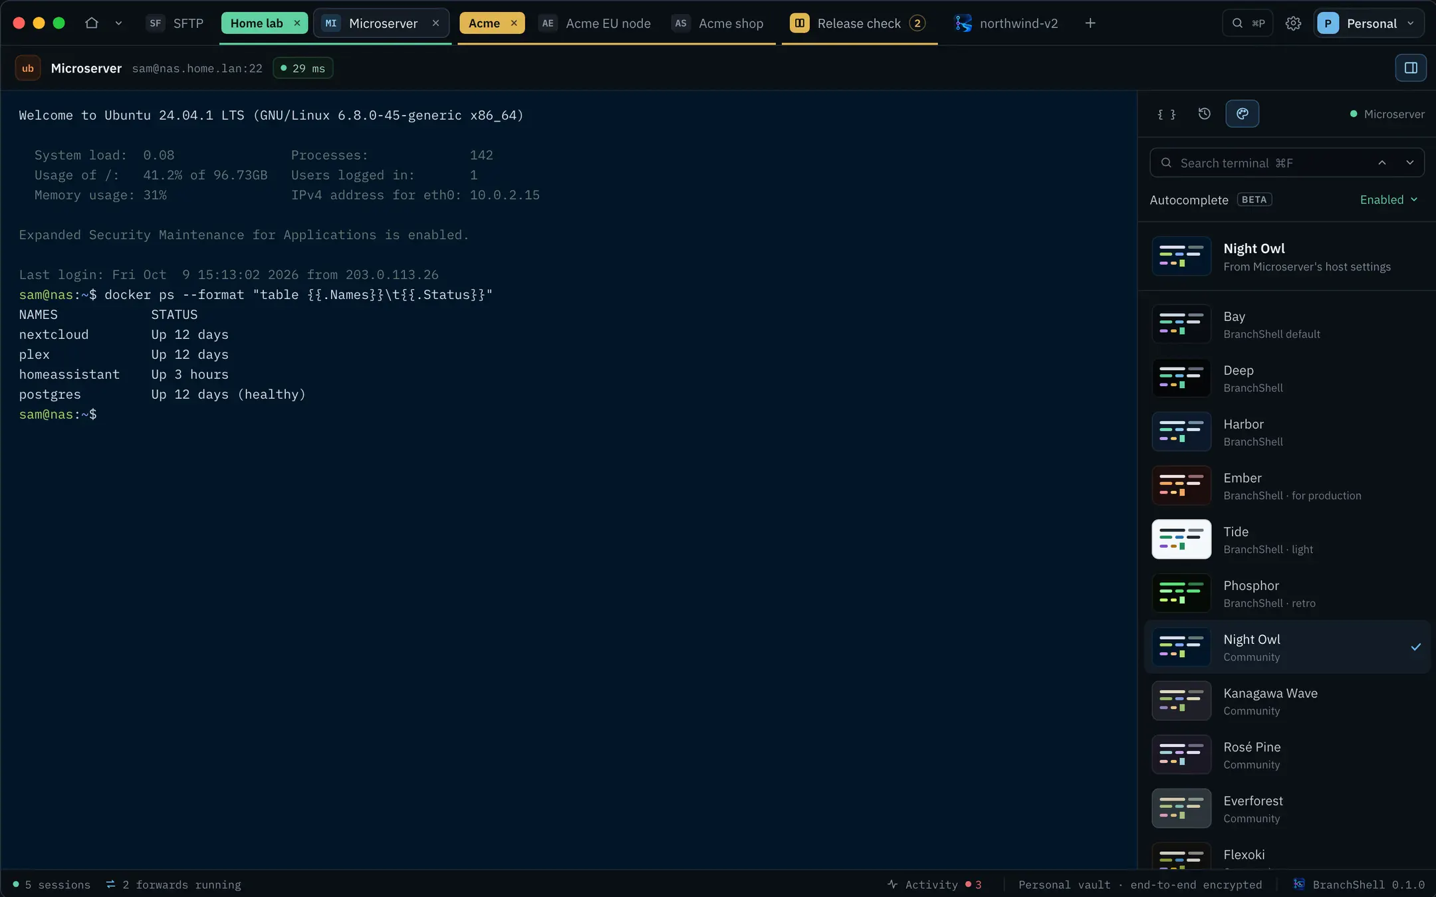Select the theme palette icon
The width and height of the screenshot is (1436, 897).
point(1242,114)
